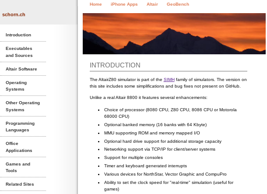This screenshot has width=267, height=194.
Task: Open the GeoBench top menu item
Action: coord(178,4)
